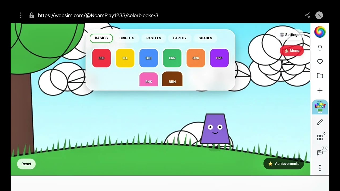Open comments icon showing 36
This screenshot has height=191, width=340.
coord(320,153)
